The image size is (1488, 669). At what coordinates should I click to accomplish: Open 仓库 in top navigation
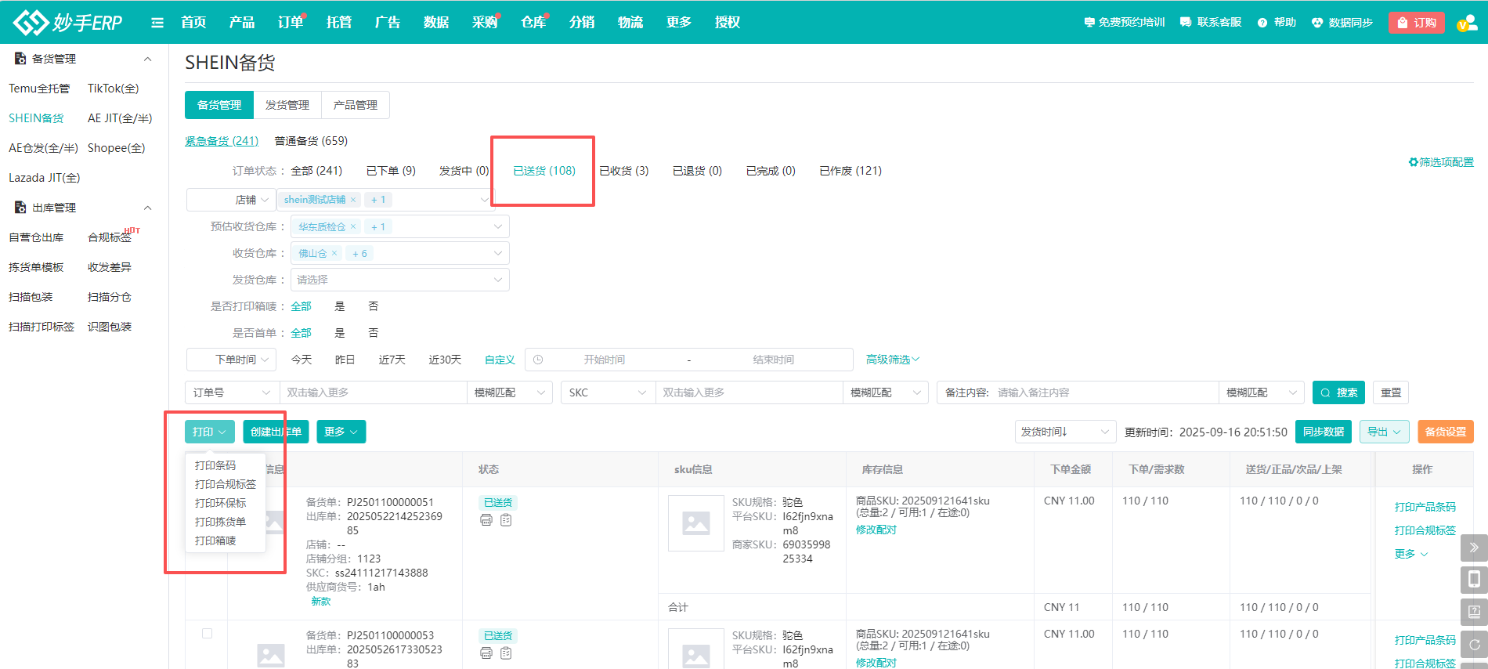[x=533, y=23]
